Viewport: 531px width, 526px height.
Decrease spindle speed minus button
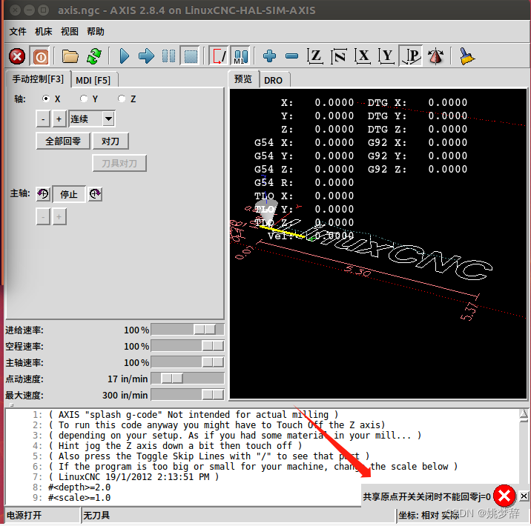point(43,216)
